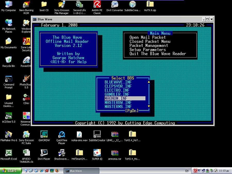Launch Firefox from Quick Launch
Viewport: 232px width, 174px height.
click(x=57, y=171)
